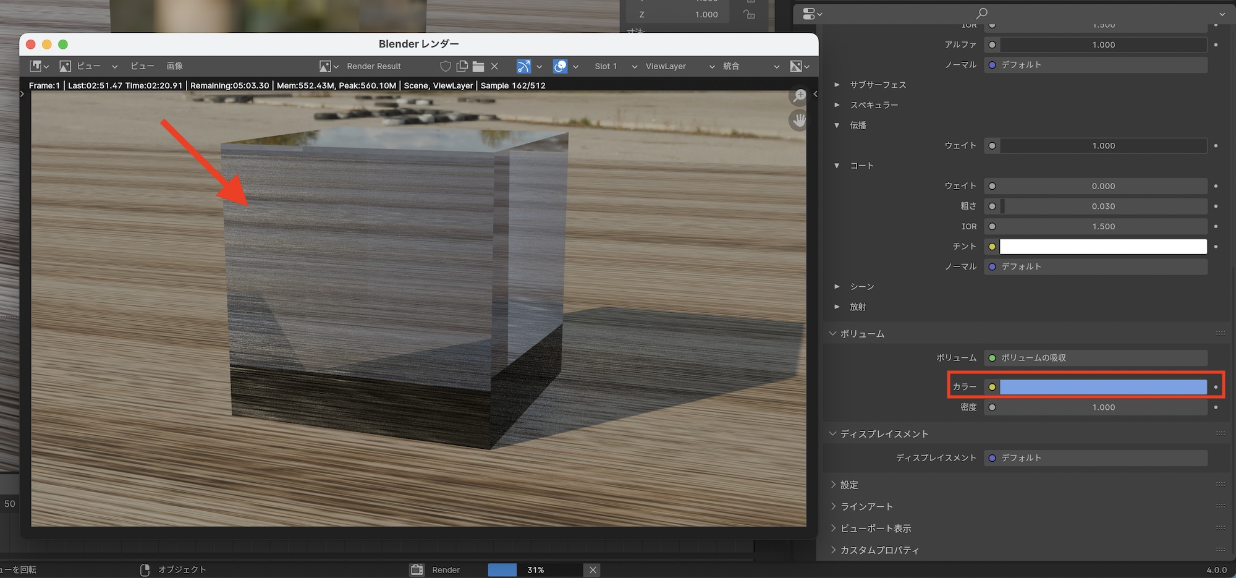Click the 密度 value field
The width and height of the screenshot is (1236, 578).
click(x=1103, y=407)
